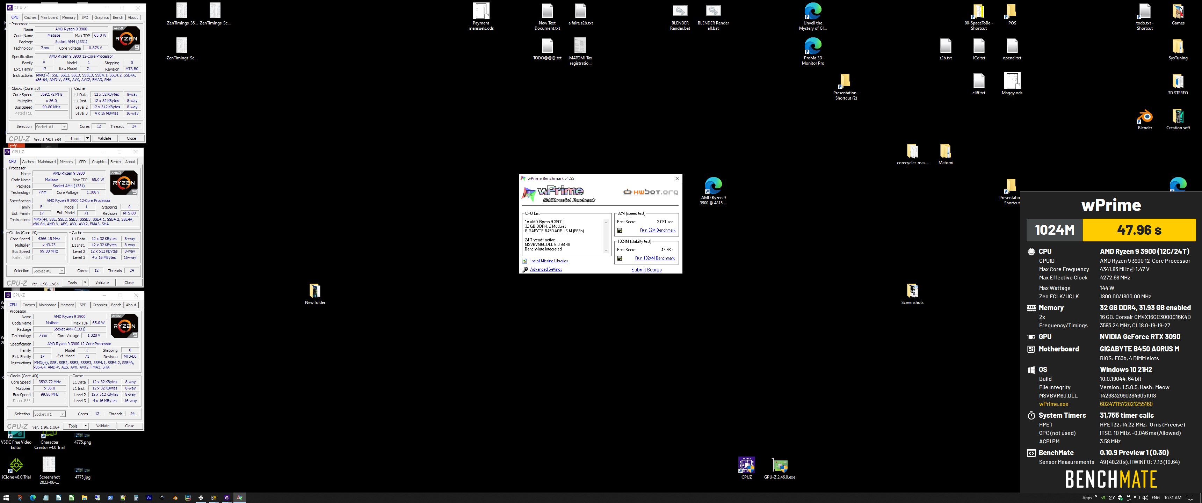Click the hwbot.org logo in wPrime
The height and width of the screenshot is (503, 1202).
[x=651, y=192]
